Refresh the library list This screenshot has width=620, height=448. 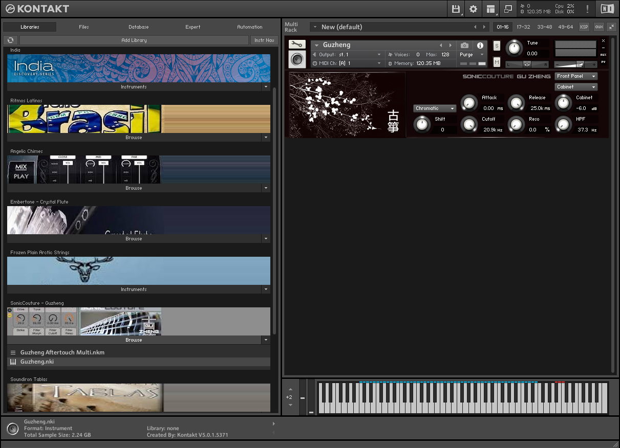pyautogui.click(x=10, y=40)
